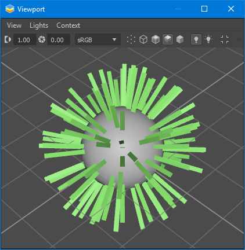Open the Context menu

68,25
